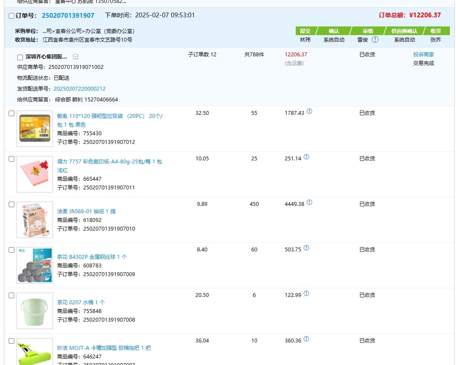
Task: Click the 供应商确认 workflow step
Action: pos(404,31)
